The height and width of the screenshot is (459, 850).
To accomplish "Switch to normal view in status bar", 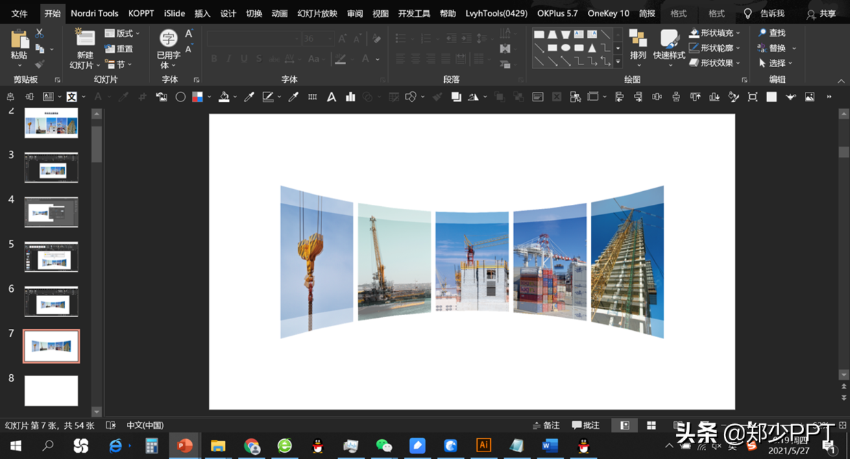I will point(624,425).
